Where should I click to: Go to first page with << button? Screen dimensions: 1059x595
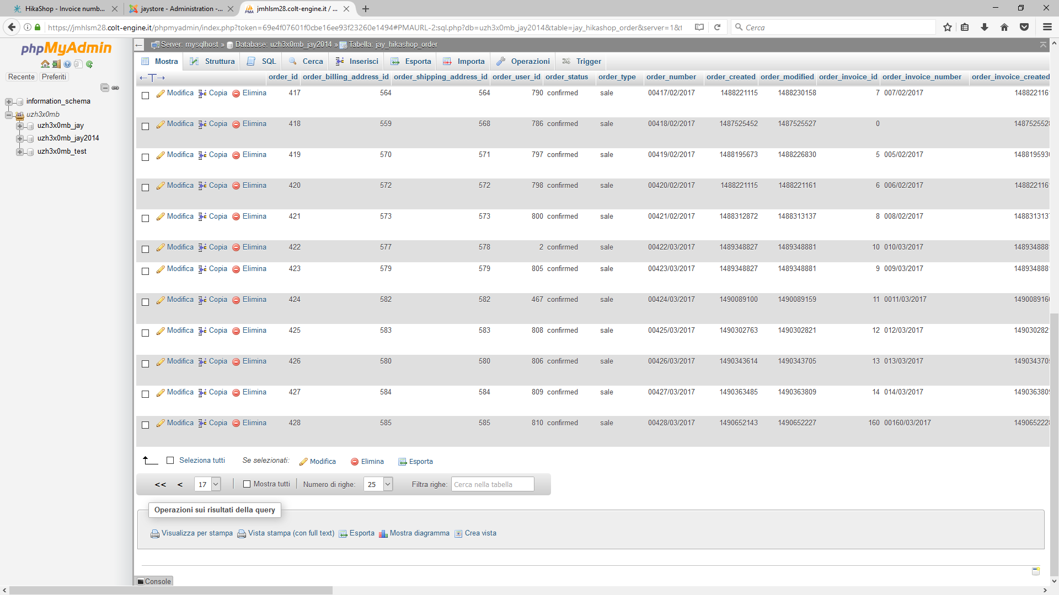click(x=160, y=485)
